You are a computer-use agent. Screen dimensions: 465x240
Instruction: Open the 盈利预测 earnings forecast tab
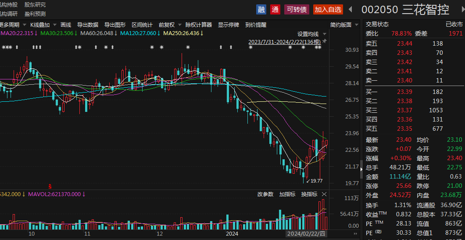pyautogui.click(x=35, y=14)
